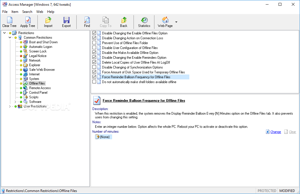The image size is (300, 194).
Task: Open the Help menu
Action: [51, 12]
